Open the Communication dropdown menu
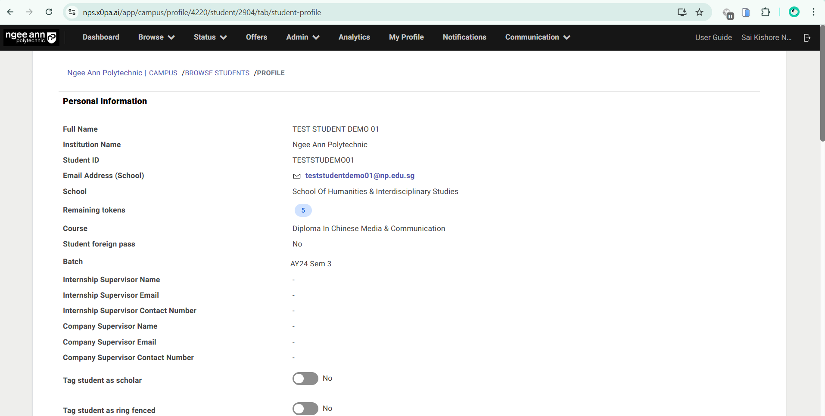825x416 pixels. (537, 37)
